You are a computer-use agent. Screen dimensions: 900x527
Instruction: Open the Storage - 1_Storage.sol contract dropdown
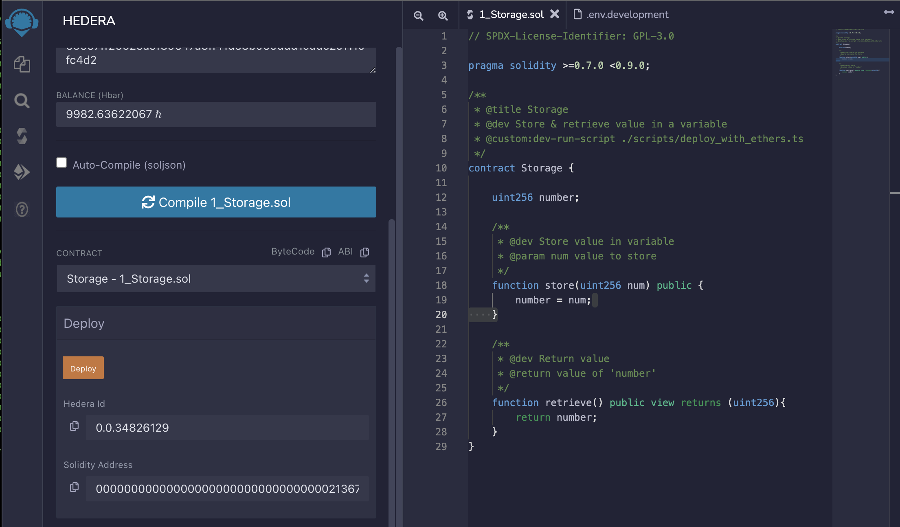pyautogui.click(x=216, y=279)
